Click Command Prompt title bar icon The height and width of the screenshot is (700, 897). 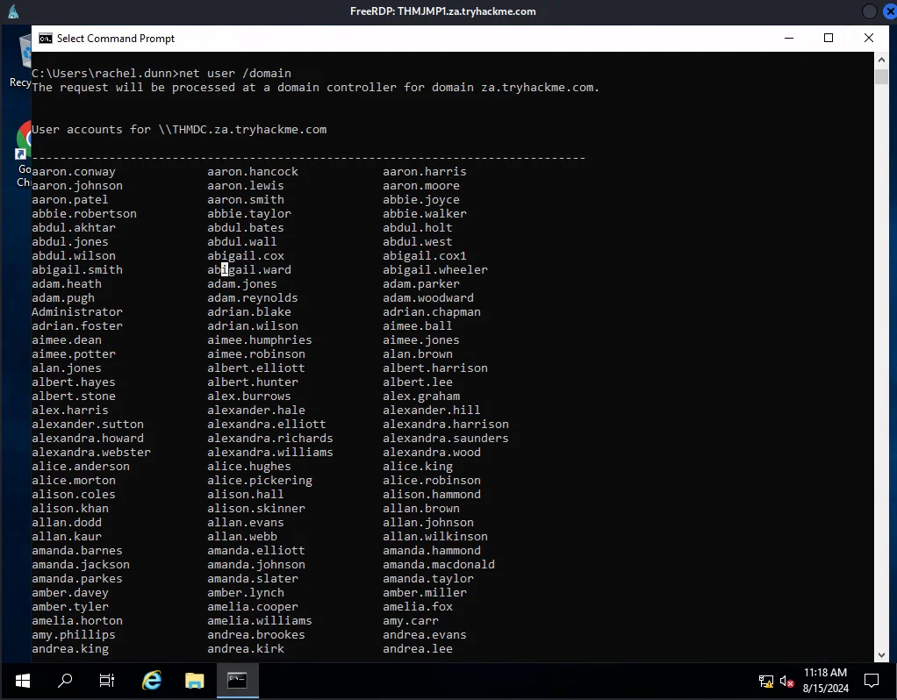[45, 39]
